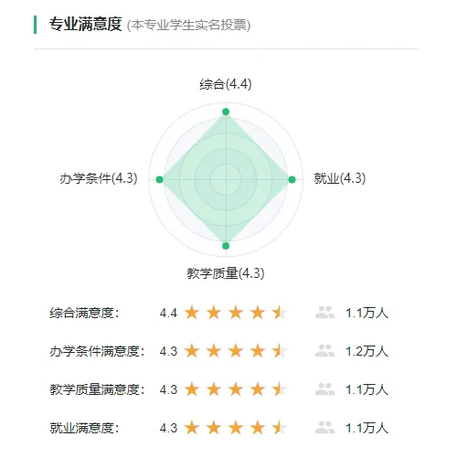Click the 专业满意度 section heading
Image resolution: width=468 pixels, height=458 pixels.
(86, 25)
